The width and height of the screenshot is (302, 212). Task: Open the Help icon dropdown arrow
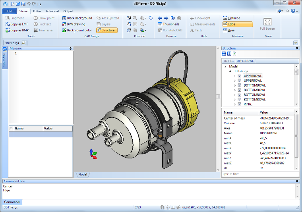click(x=297, y=11)
